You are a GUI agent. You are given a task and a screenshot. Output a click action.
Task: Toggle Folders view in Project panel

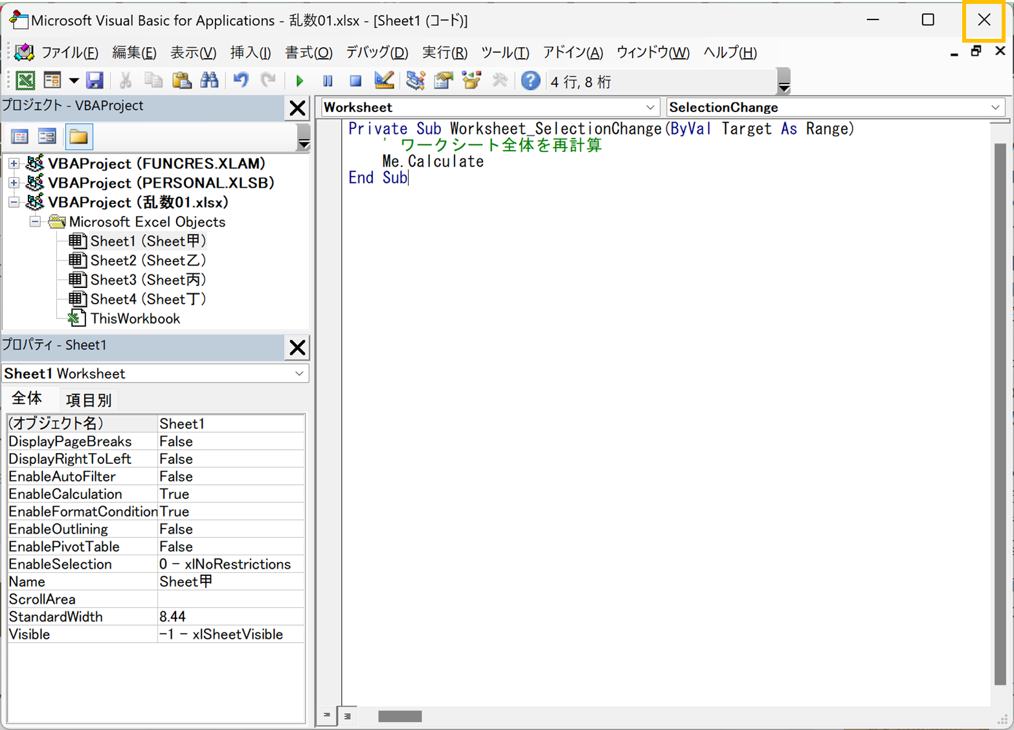79,137
